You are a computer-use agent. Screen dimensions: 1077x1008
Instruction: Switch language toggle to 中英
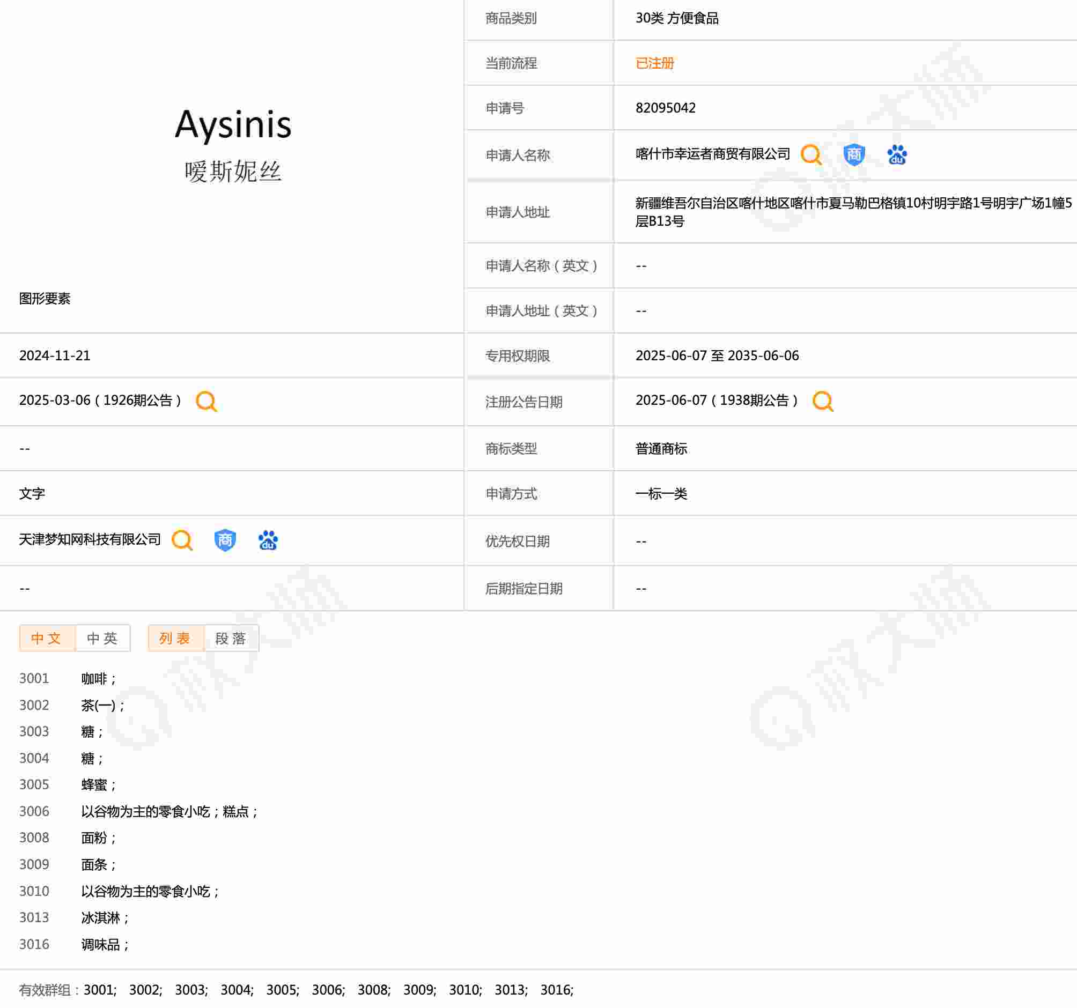click(102, 638)
